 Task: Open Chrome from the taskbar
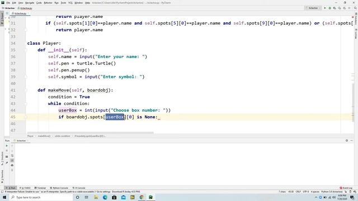click(142, 197)
